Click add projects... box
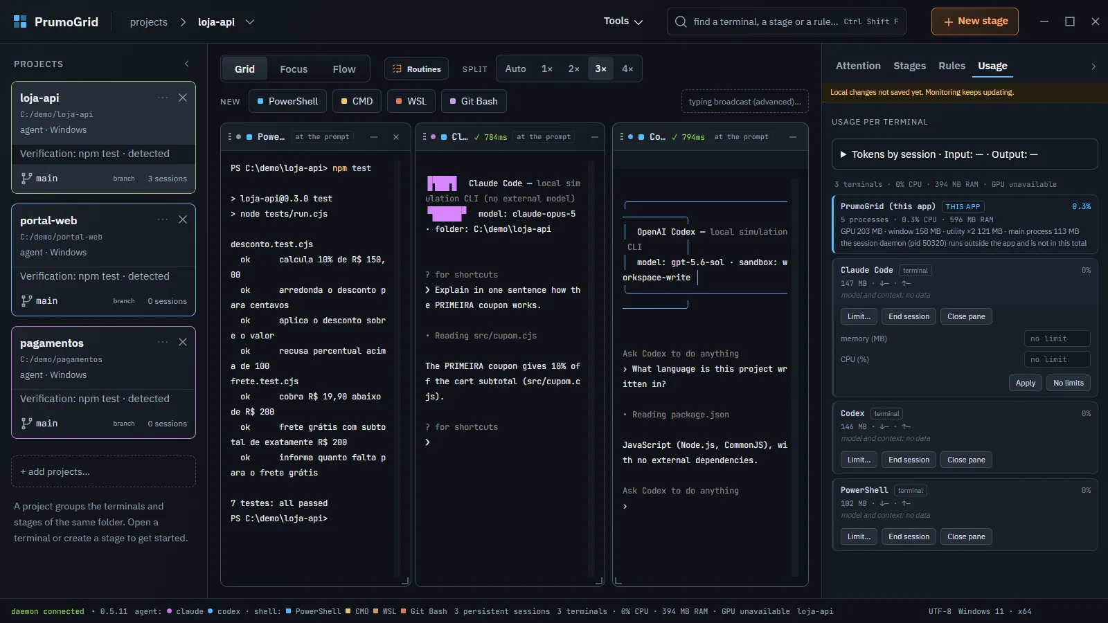The height and width of the screenshot is (623, 1108). click(103, 471)
